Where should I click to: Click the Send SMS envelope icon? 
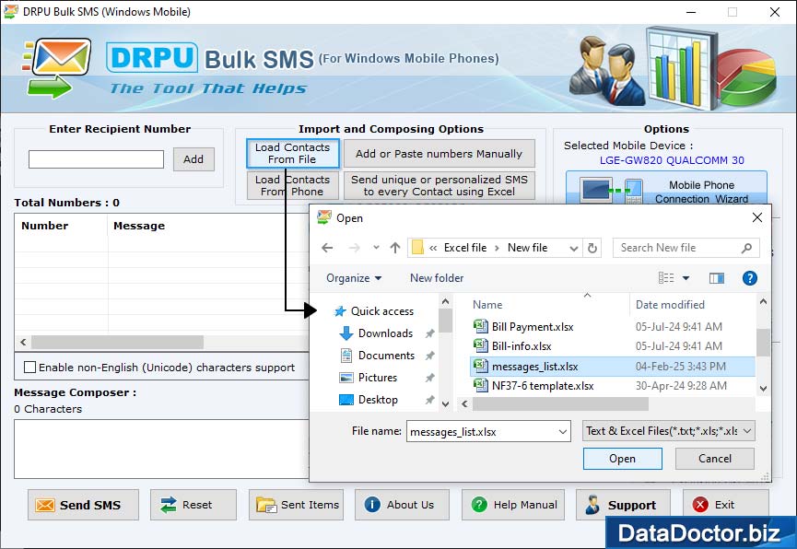[45, 505]
